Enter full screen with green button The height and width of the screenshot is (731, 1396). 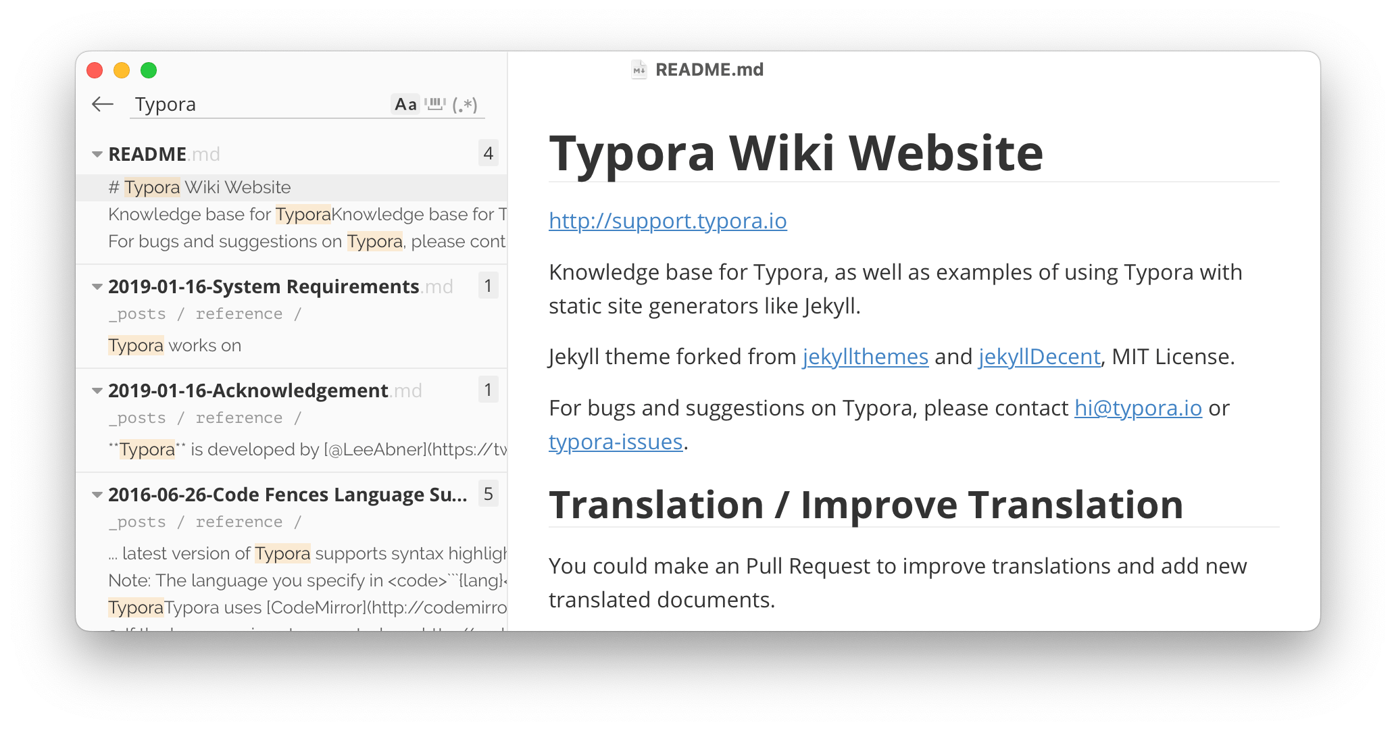tap(149, 70)
